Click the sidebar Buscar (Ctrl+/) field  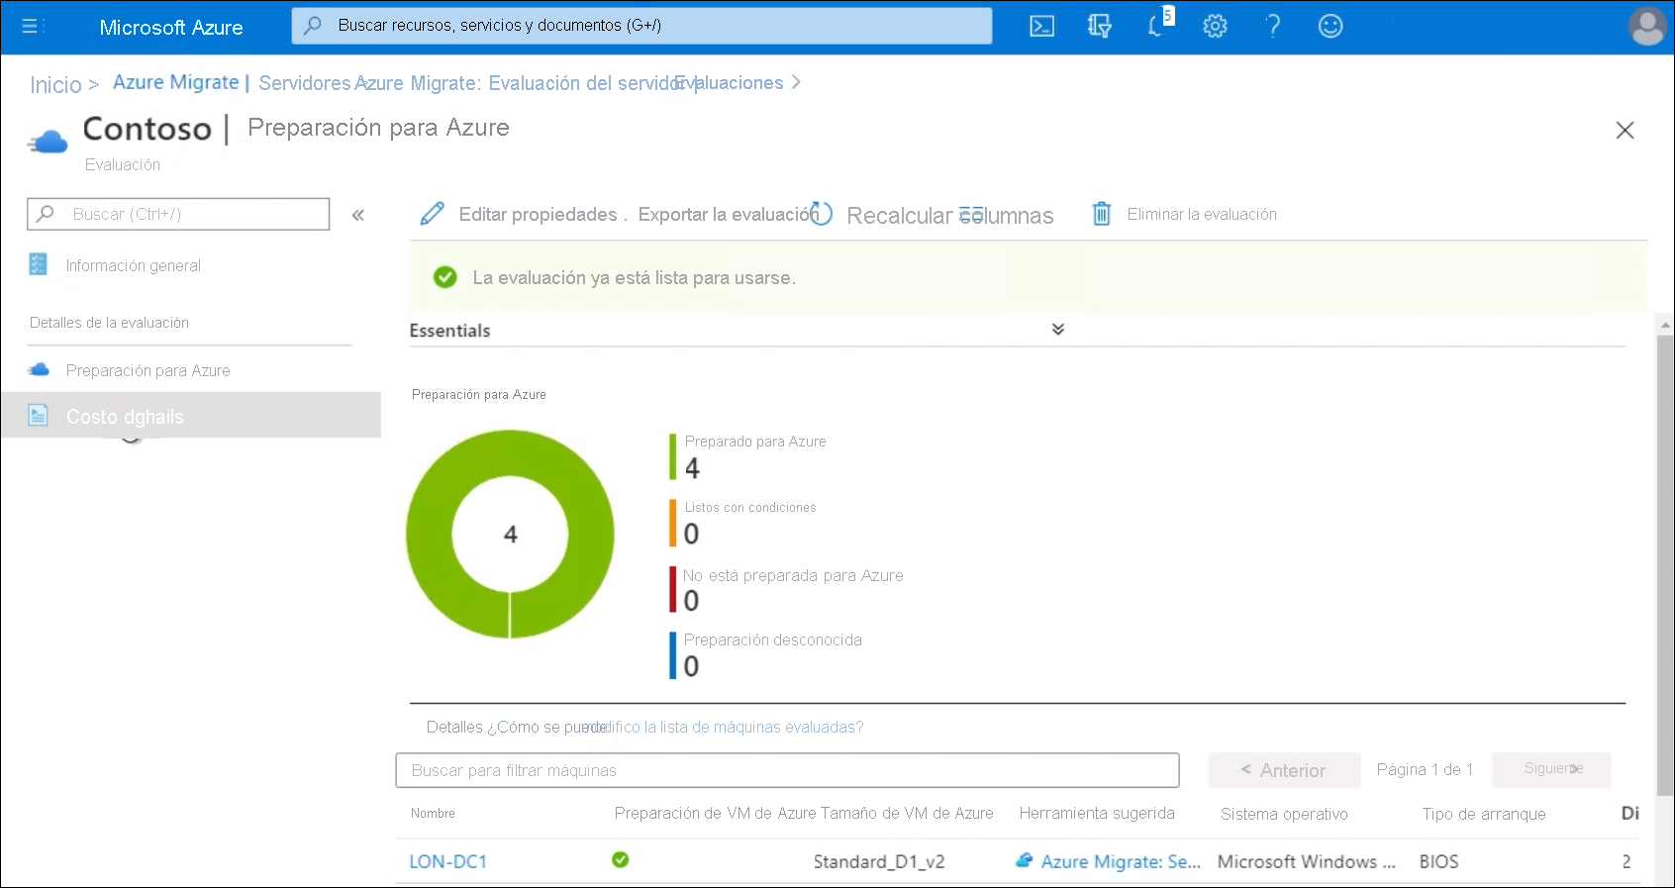pyautogui.click(x=178, y=214)
